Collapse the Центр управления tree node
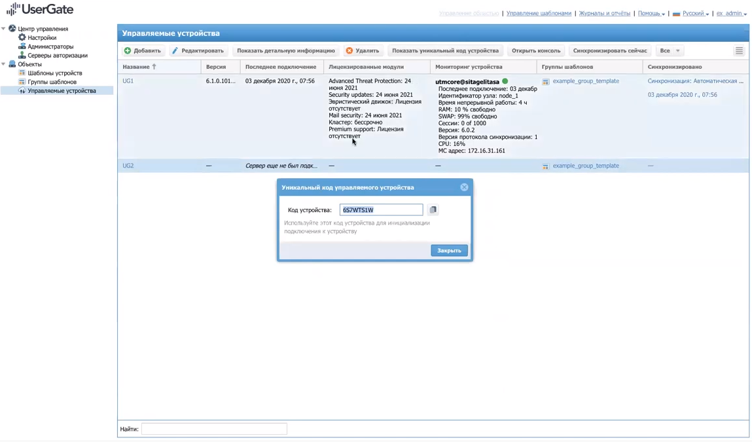Screen dimensions: 752x442 click(3, 29)
